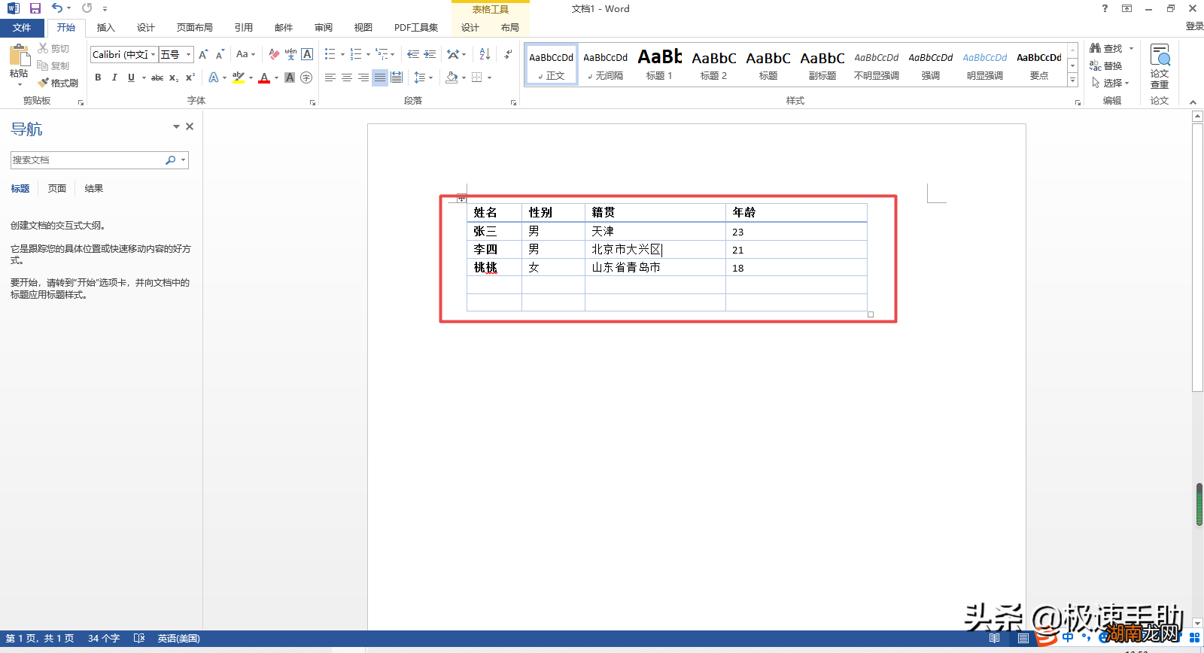Click the table move handle icon

tap(461, 199)
